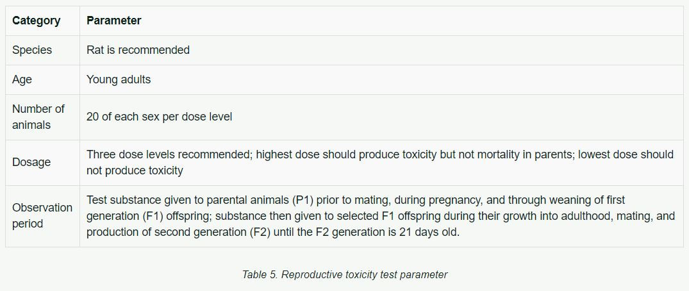Select the Dosage row label
The width and height of the screenshot is (689, 291).
(x=31, y=162)
